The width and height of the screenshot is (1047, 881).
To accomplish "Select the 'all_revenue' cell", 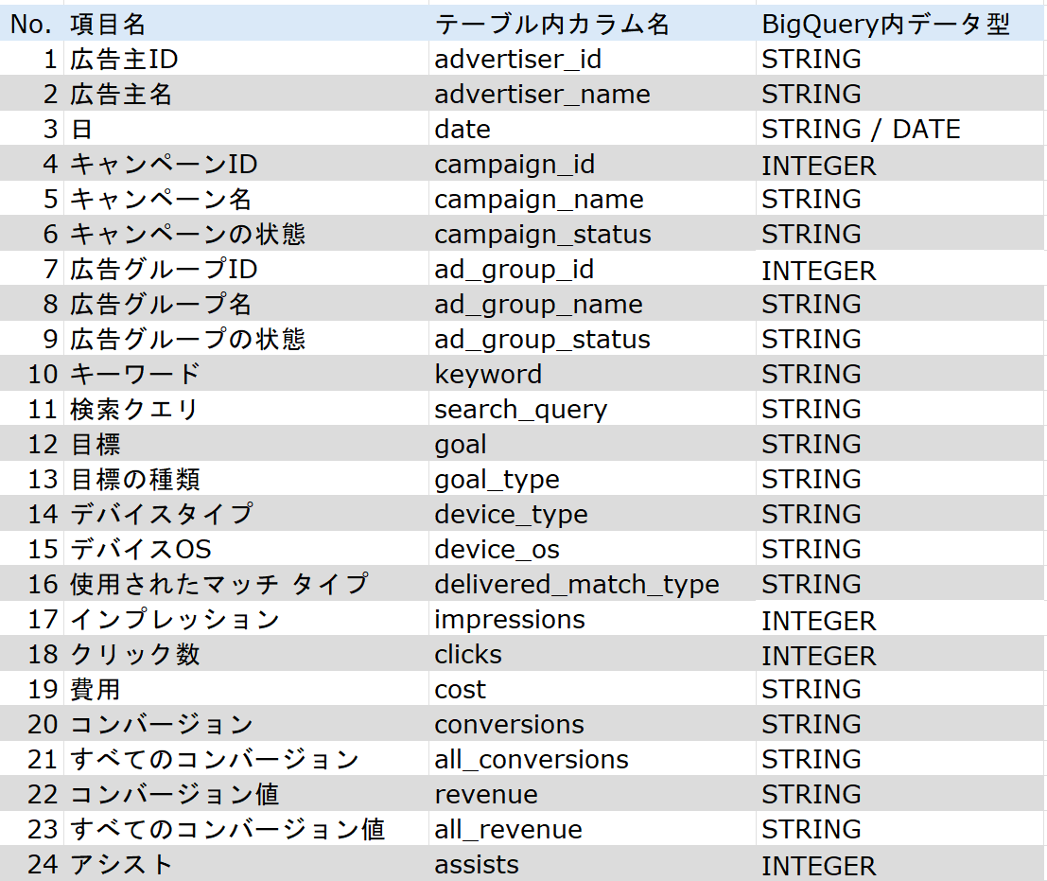I will [x=592, y=829].
